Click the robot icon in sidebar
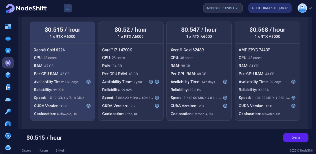Image resolution: width=316 pixels, height=154 pixels. pos(8,39)
